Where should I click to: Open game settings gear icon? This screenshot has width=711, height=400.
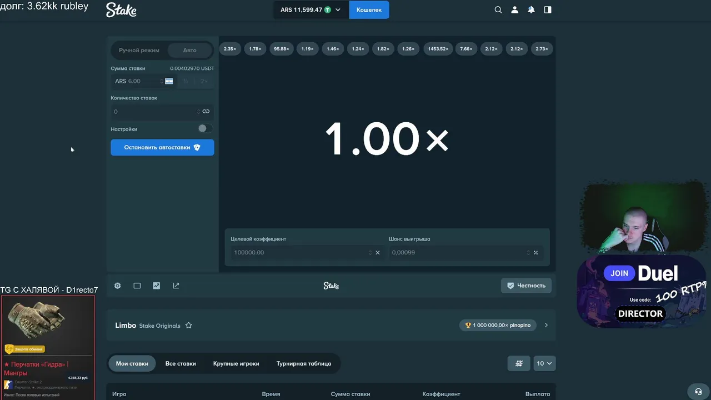118,286
